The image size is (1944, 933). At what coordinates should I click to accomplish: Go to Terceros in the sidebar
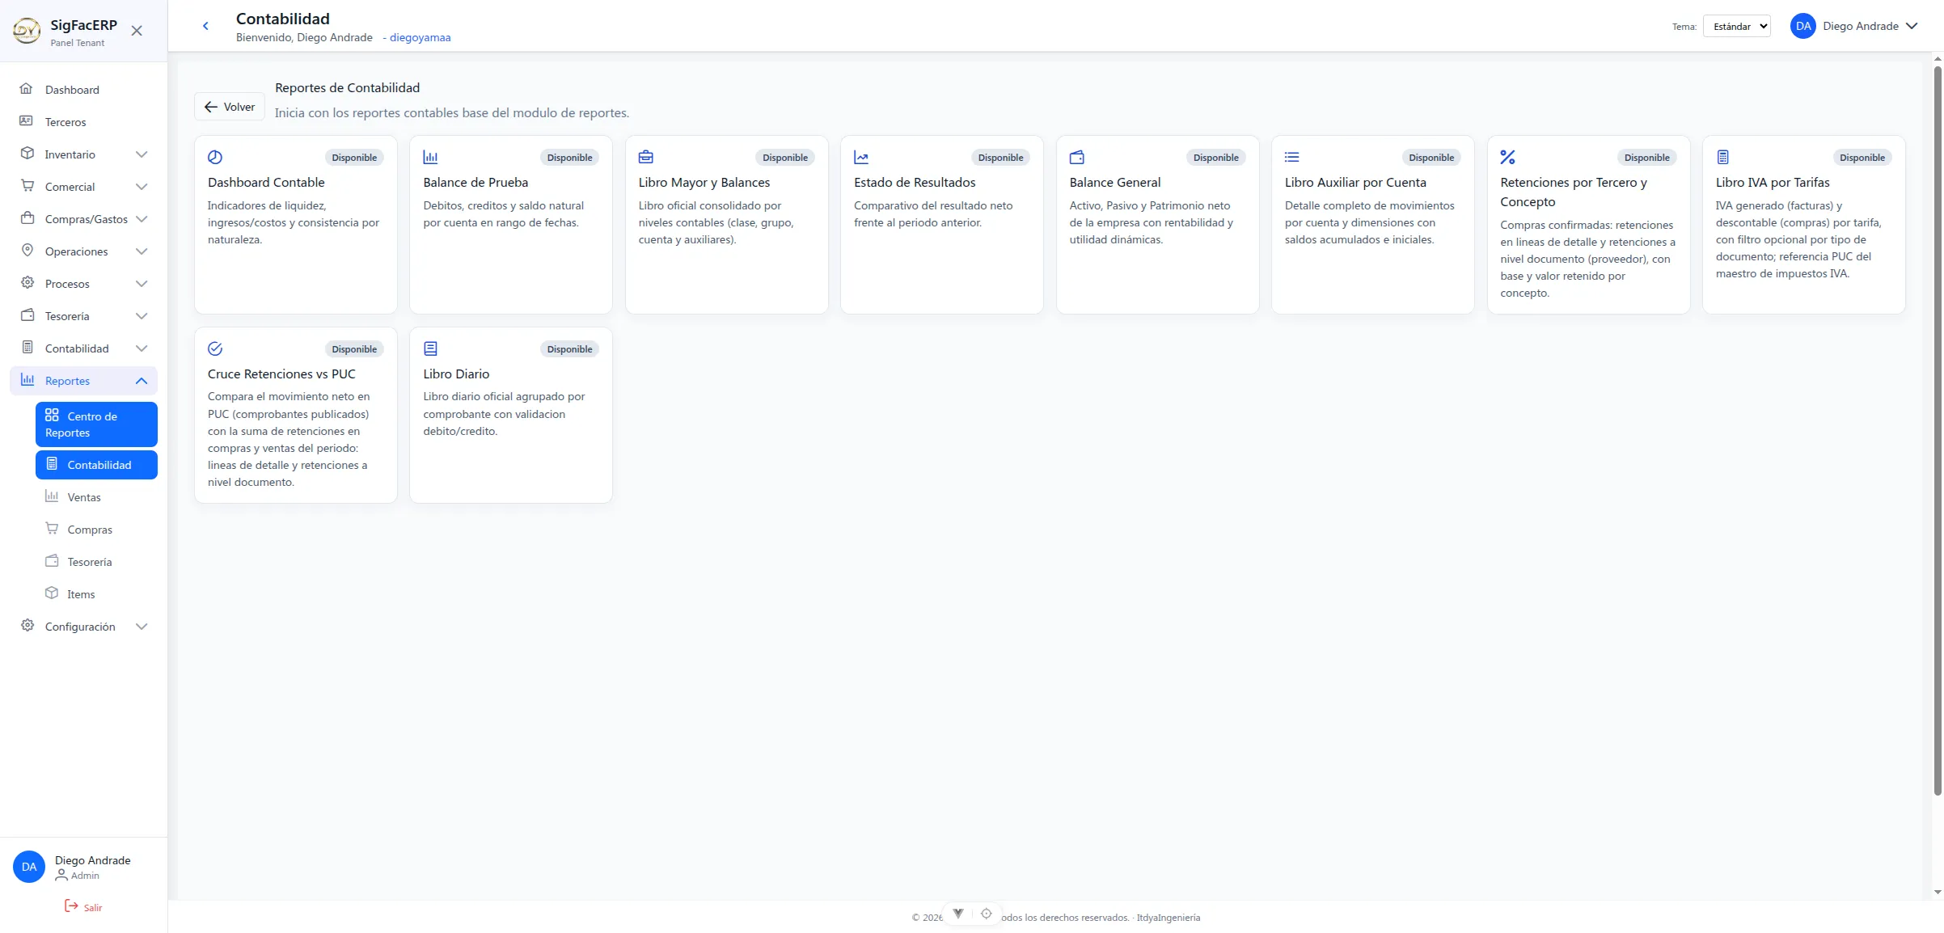83,121
